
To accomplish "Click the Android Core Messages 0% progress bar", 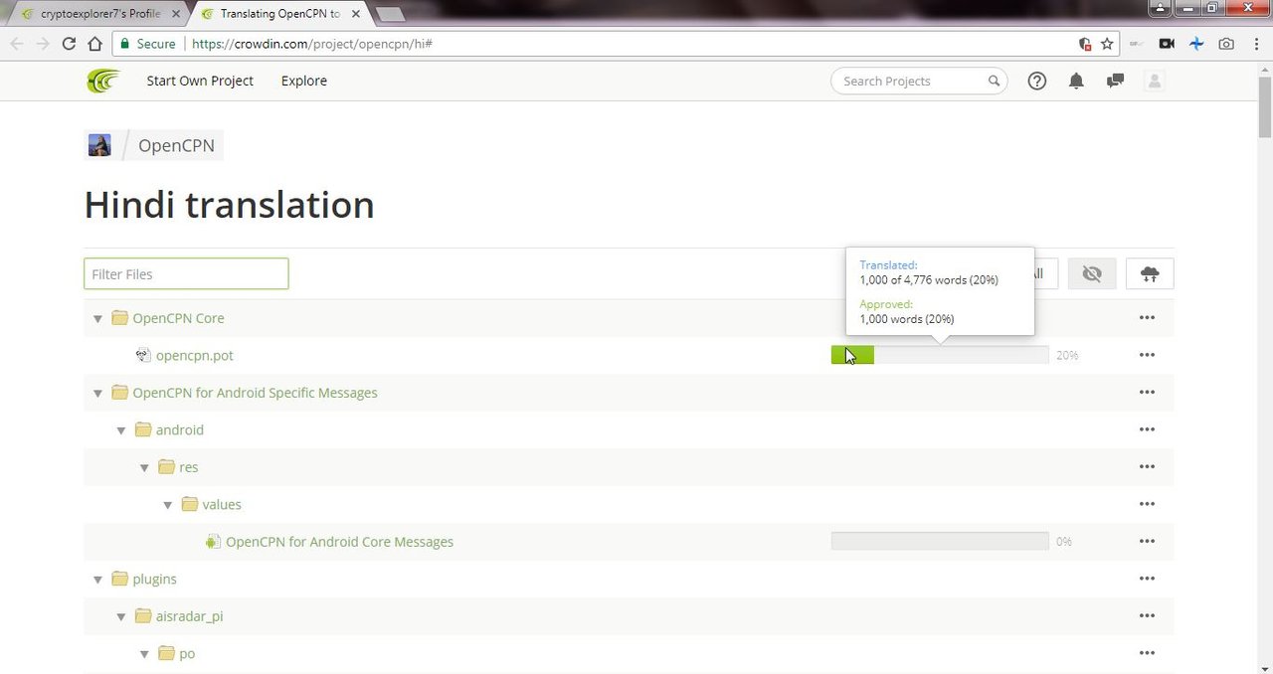I will pos(940,542).
